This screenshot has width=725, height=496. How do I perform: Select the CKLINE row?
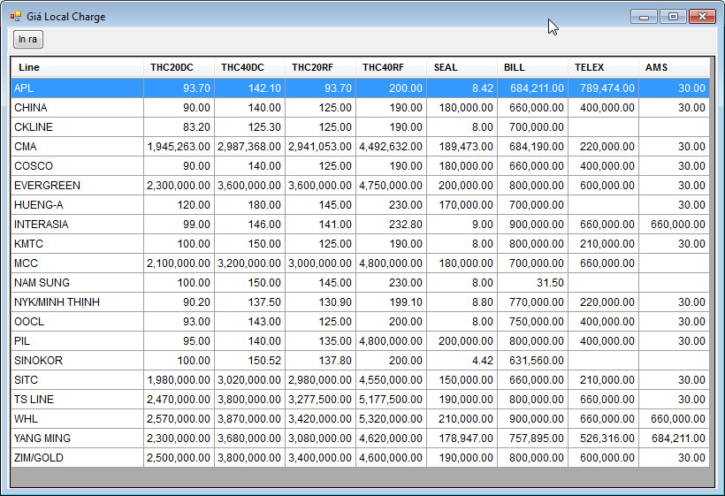[360, 127]
